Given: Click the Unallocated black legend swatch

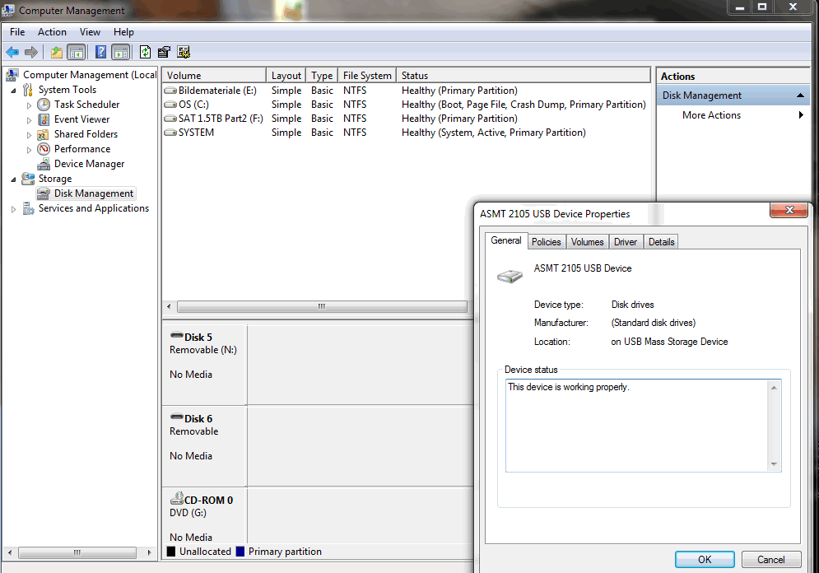Looking at the screenshot, I should pyautogui.click(x=171, y=552).
